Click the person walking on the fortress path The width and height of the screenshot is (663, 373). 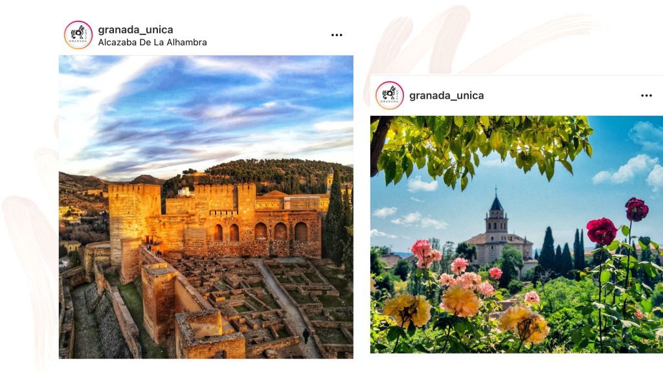click(x=306, y=336)
